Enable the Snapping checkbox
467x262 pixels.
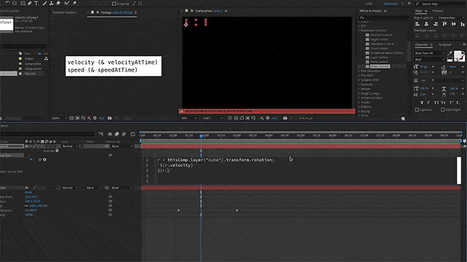(x=114, y=4)
